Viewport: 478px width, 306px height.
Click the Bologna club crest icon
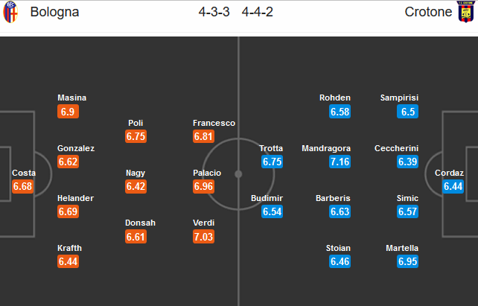10,12
